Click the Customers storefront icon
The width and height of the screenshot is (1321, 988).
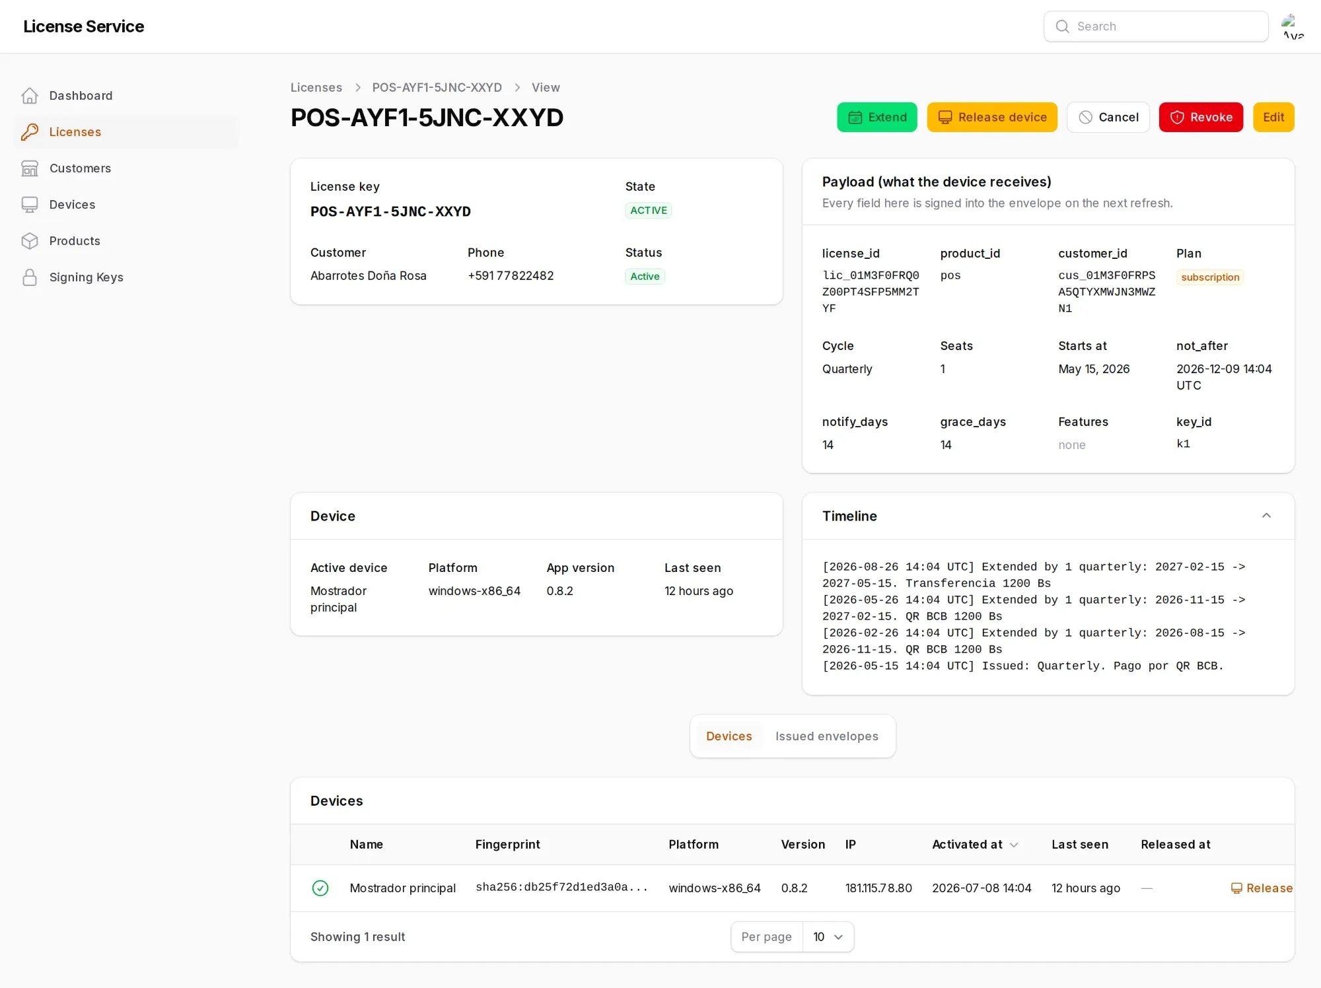pos(30,168)
